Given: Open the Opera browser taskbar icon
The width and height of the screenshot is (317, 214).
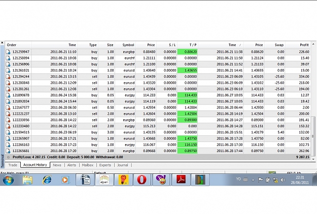Looking at the screenshot, I should pos(142,180).
